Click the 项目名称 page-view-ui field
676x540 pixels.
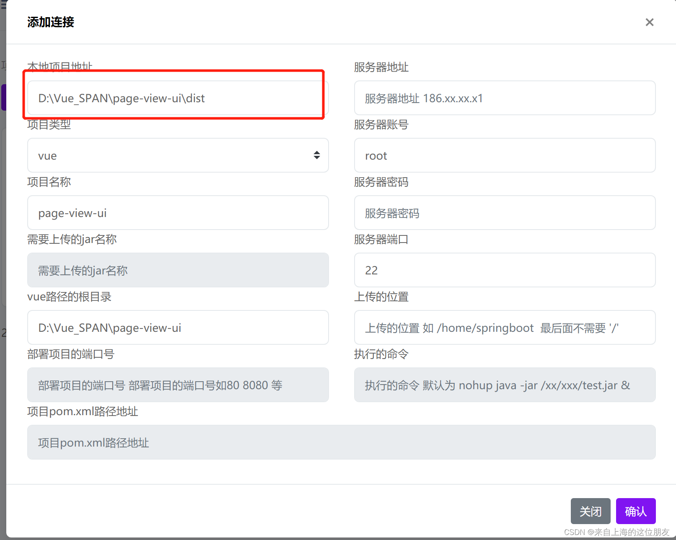(178, 213)
